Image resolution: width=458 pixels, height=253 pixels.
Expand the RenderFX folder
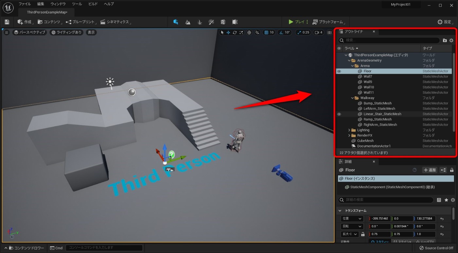click(x=349, y=136)
